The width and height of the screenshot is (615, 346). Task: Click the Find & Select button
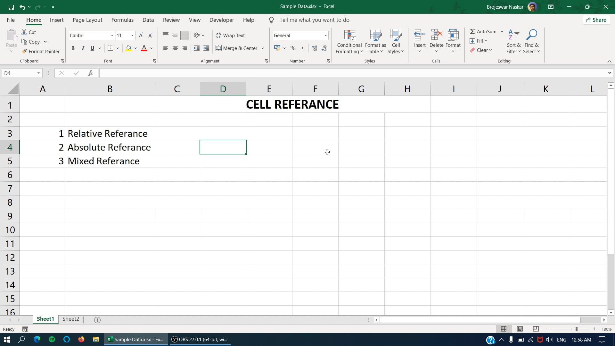(531, 42)
